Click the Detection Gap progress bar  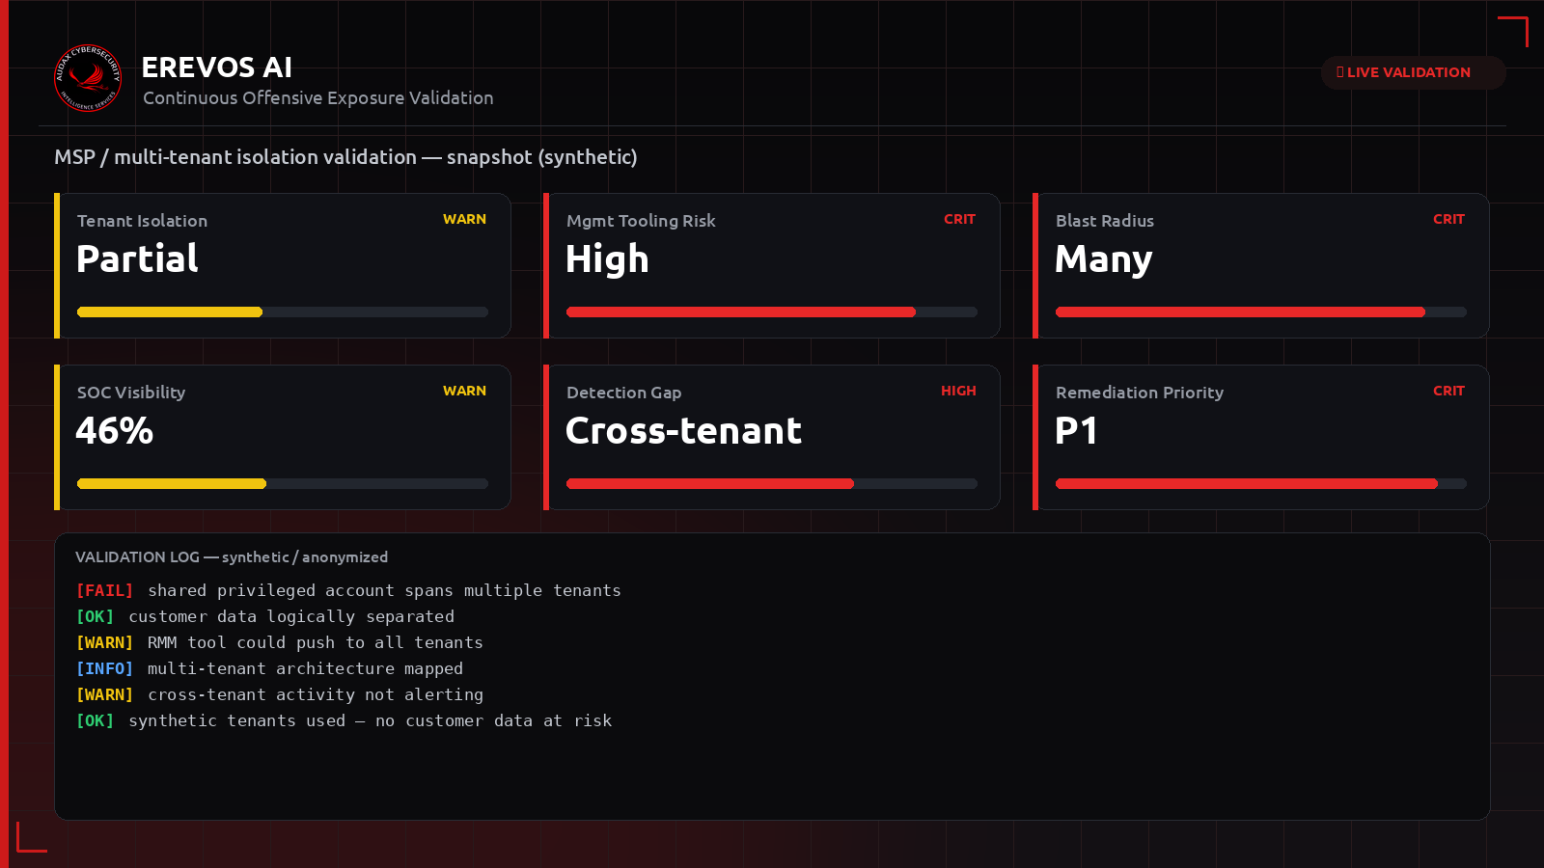[772, 484]
